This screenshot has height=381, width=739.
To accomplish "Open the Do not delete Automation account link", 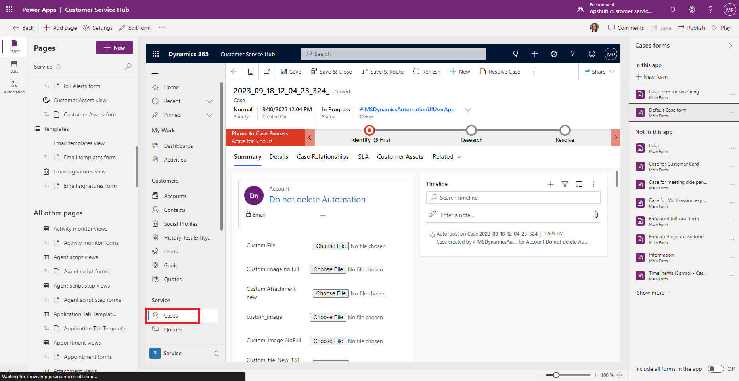I will pos(317,200).
